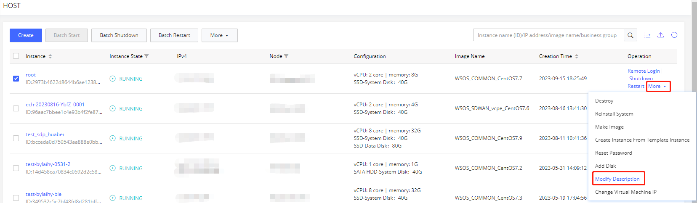Click the Batch Shutdown button
Image resolution: width=697 pixels, height=203 pixels.
point(119,35)
